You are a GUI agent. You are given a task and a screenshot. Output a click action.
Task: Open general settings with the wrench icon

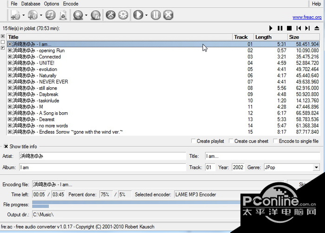tap(110, 15)
